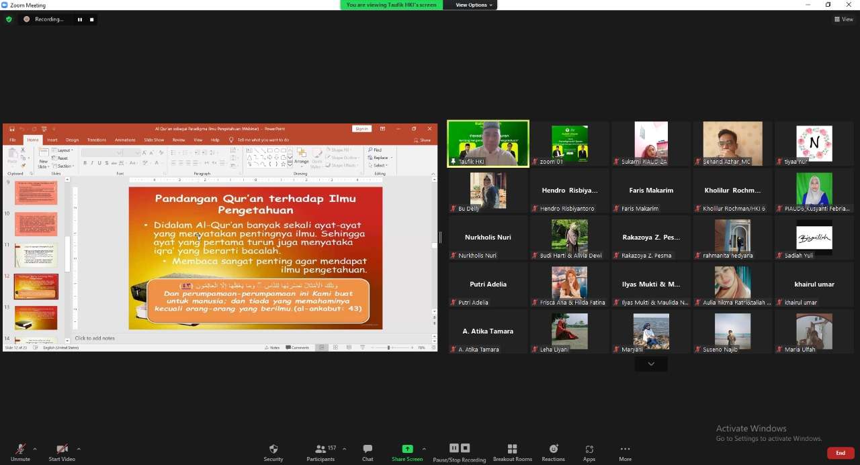
Task: Open the Security shield menu
Action: point(273,452)
